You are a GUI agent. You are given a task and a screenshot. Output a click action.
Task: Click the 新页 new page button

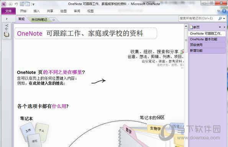tap(195, 27)
